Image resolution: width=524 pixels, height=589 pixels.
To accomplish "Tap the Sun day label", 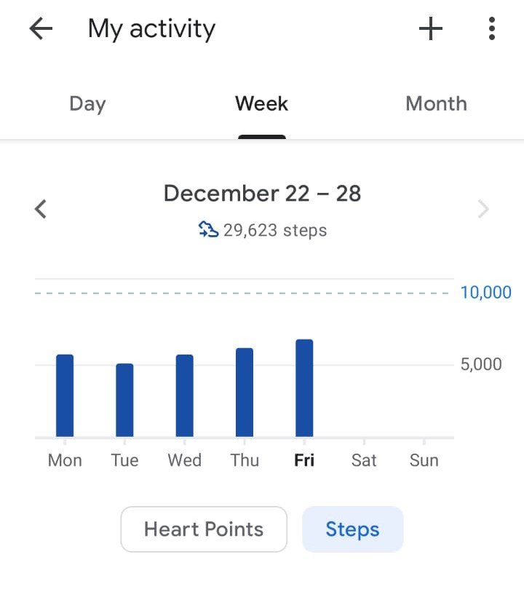I will tap(424, 460).
